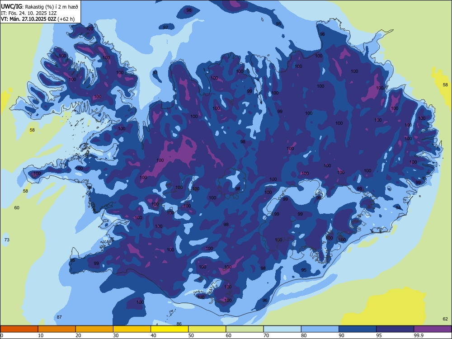Click the '86' humidity value on the map
452x339 pixels.
[179, 324]
